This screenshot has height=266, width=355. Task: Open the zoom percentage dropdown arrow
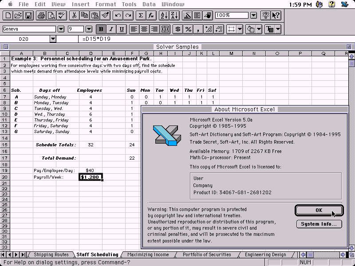tap(253, 16)
